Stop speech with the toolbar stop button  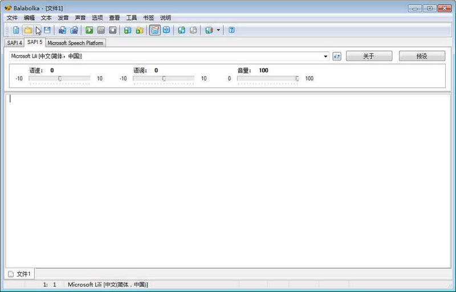click(112, 30)
